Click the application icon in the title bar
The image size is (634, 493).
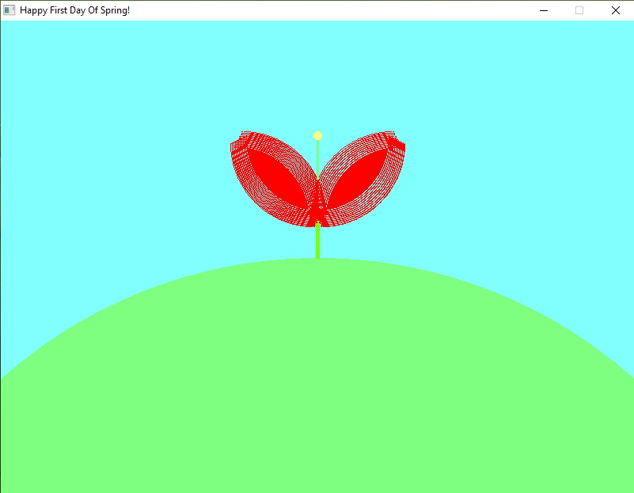9,10
